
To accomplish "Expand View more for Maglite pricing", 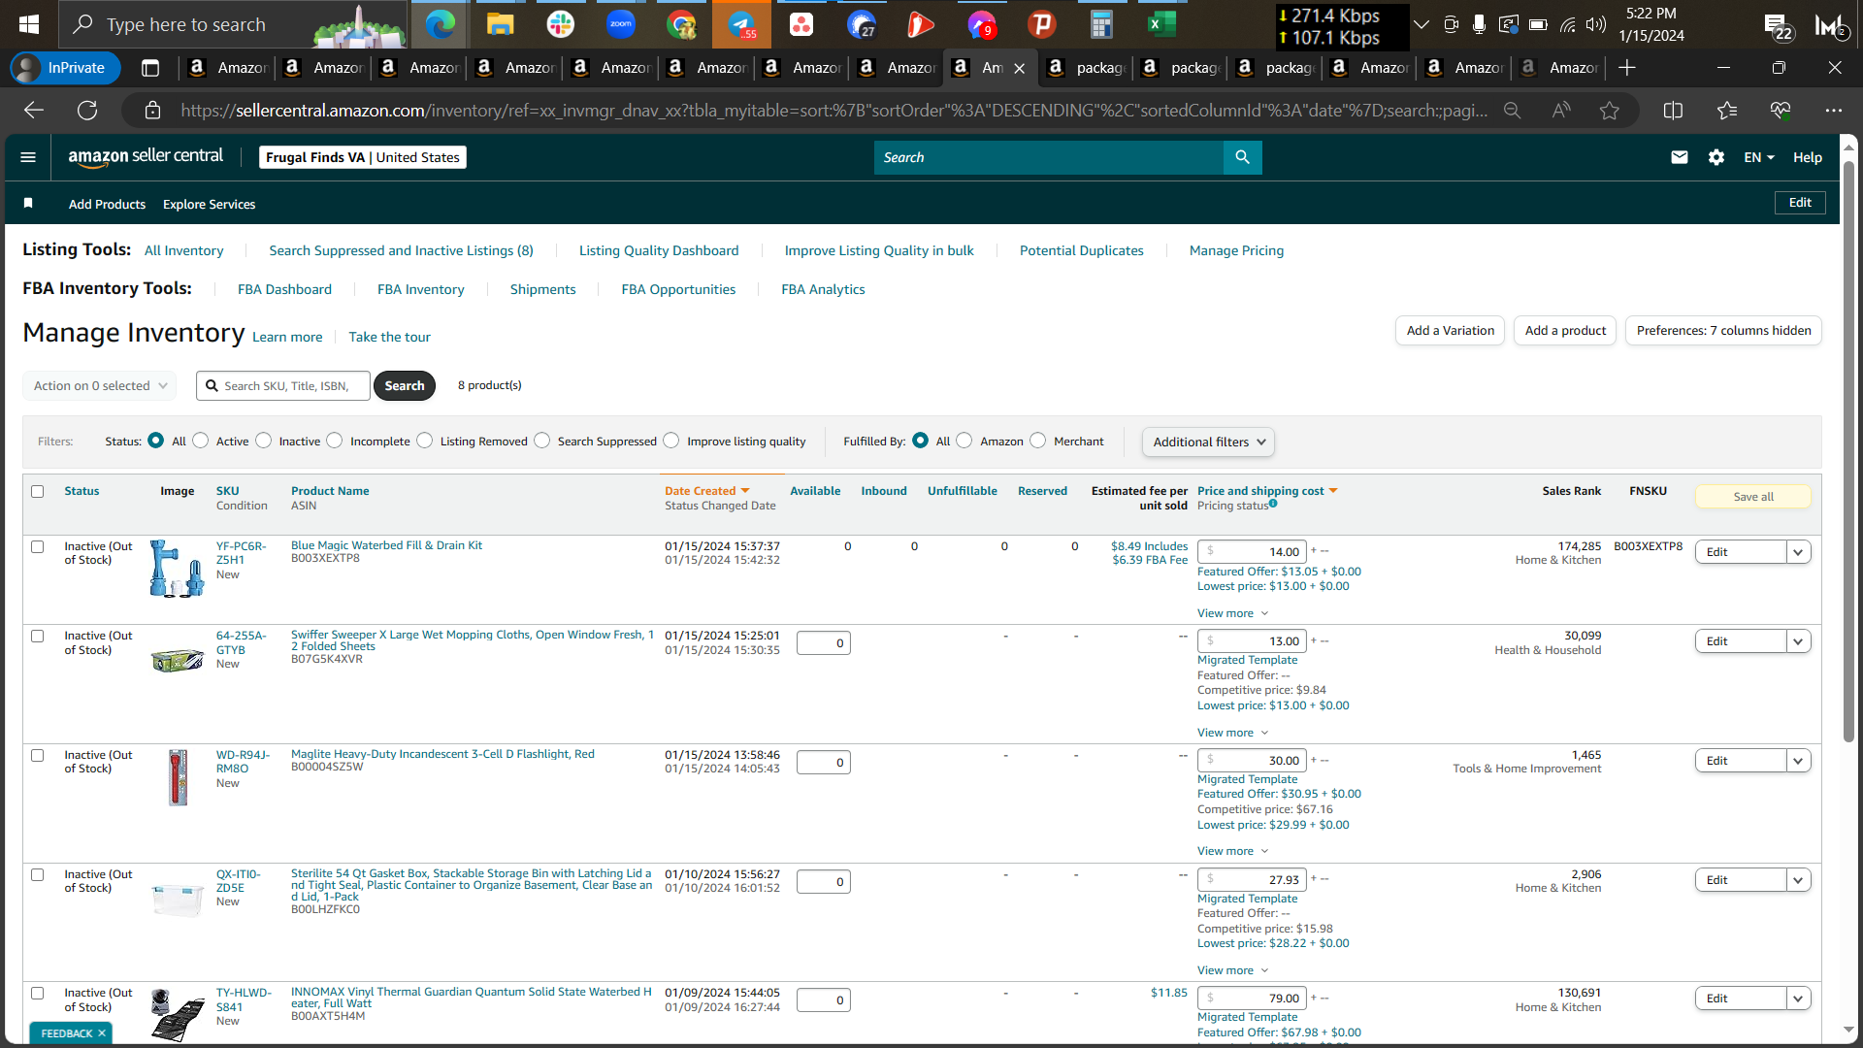I will [x=1232, y=851].
